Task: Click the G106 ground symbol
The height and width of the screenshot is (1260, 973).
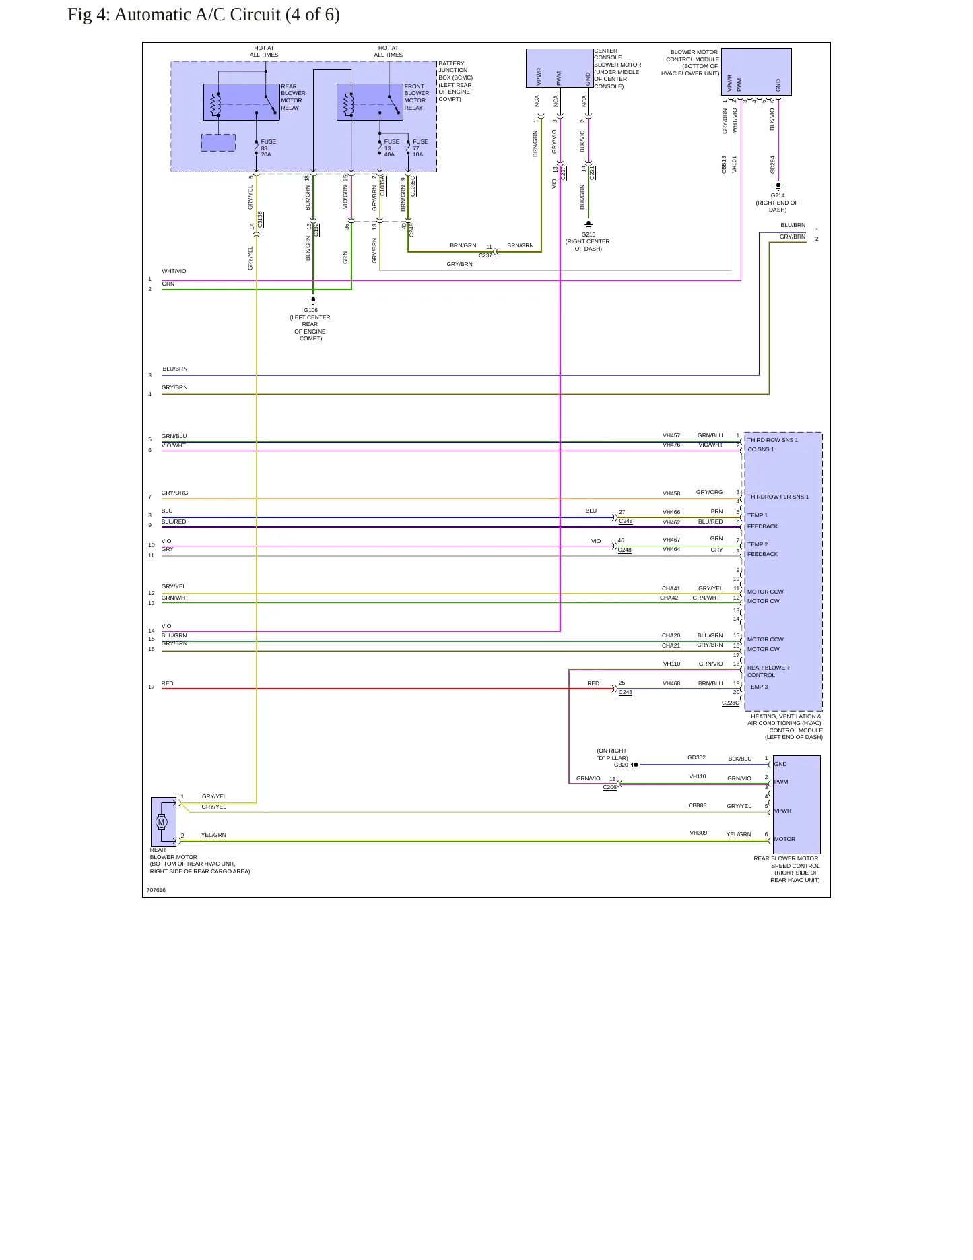Action: pos(313,300)
